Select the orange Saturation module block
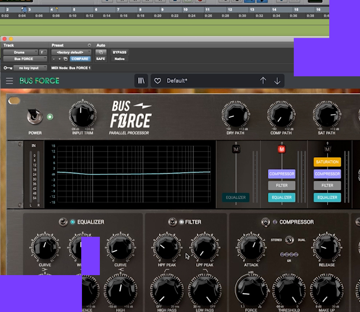Image resolution: width=360 pixels, height=312 pixels. coord(327,162)
